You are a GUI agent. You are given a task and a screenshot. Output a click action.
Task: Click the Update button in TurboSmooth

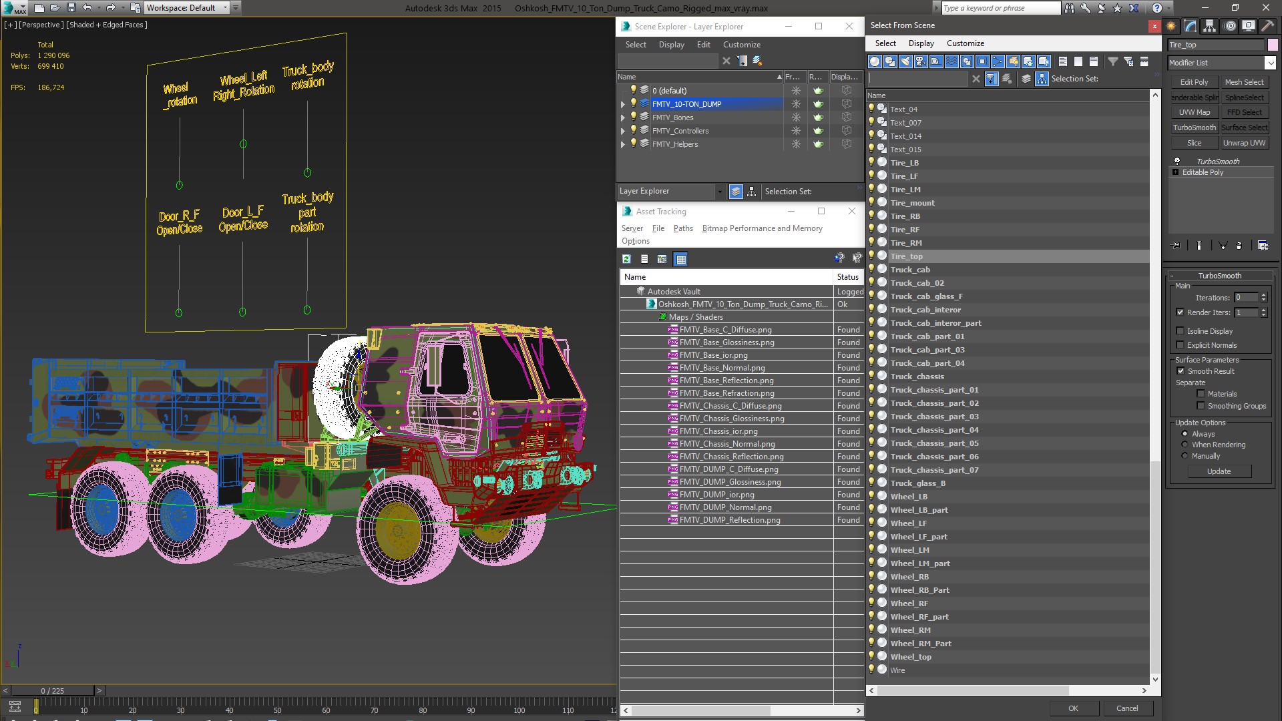coord(1219,471)
